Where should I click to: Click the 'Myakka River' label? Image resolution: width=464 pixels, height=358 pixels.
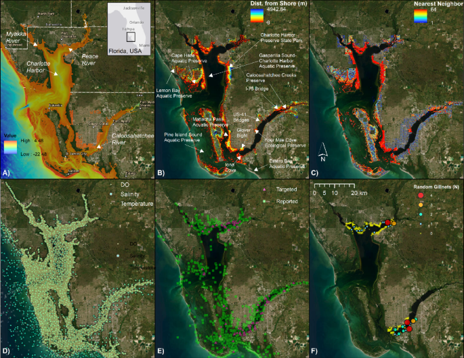(16, 37)
